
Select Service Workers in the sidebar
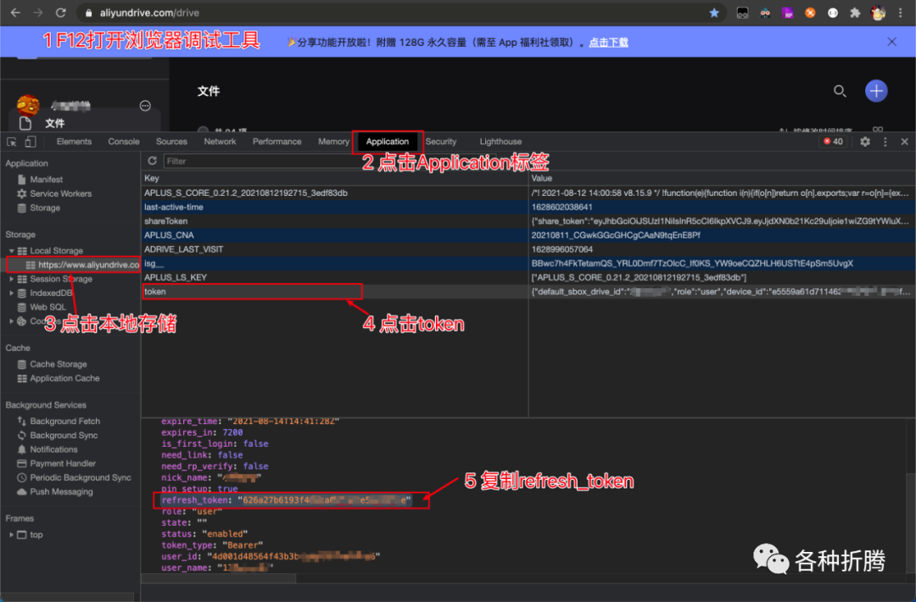point(61,194)
